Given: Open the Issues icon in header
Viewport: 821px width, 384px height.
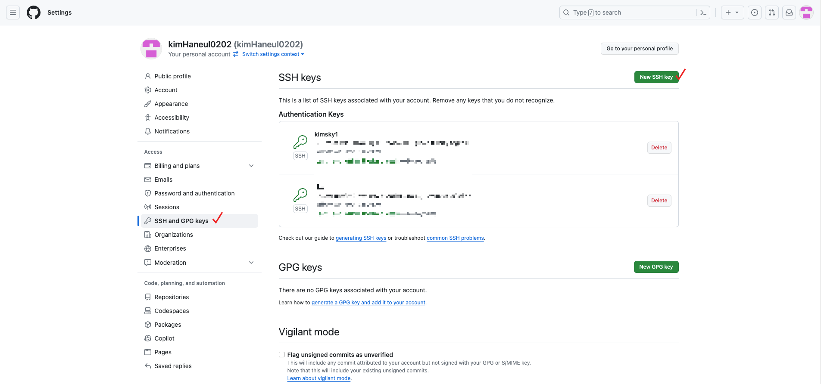Looking at the screenshot, I should tap(755, 12).
